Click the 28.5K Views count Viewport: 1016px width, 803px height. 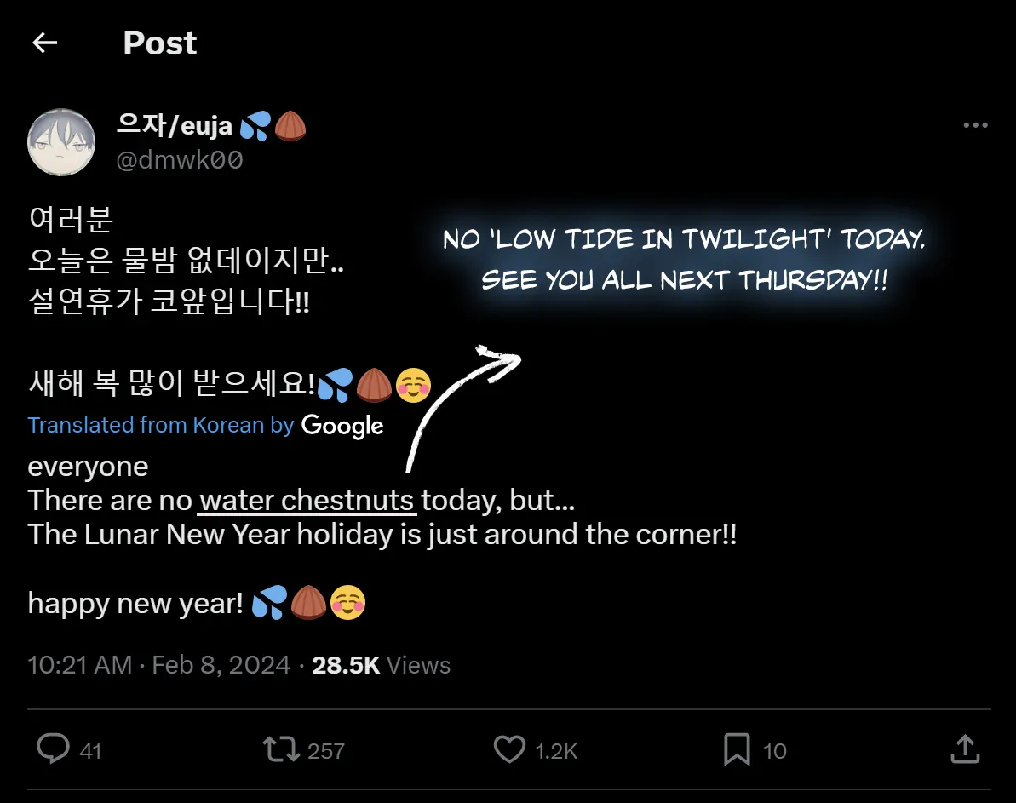(x=381, y=665)
